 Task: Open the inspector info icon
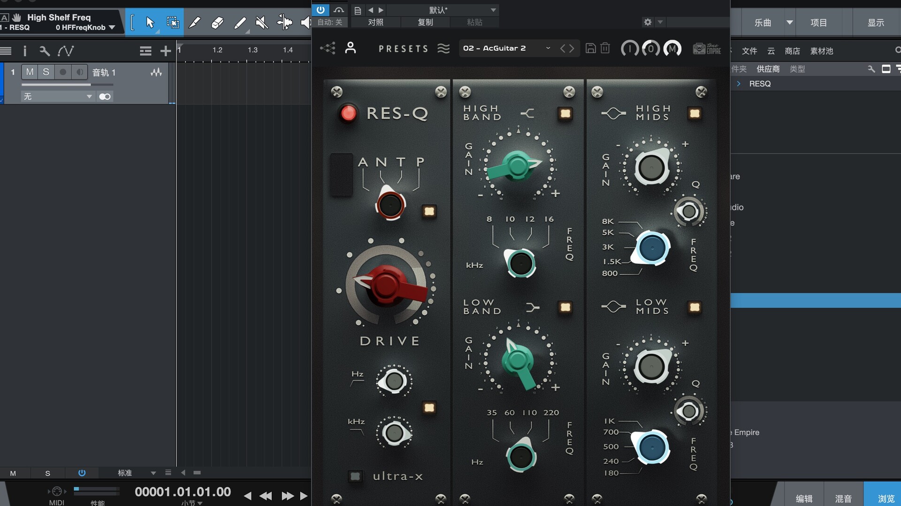click(x=24, y=51)
